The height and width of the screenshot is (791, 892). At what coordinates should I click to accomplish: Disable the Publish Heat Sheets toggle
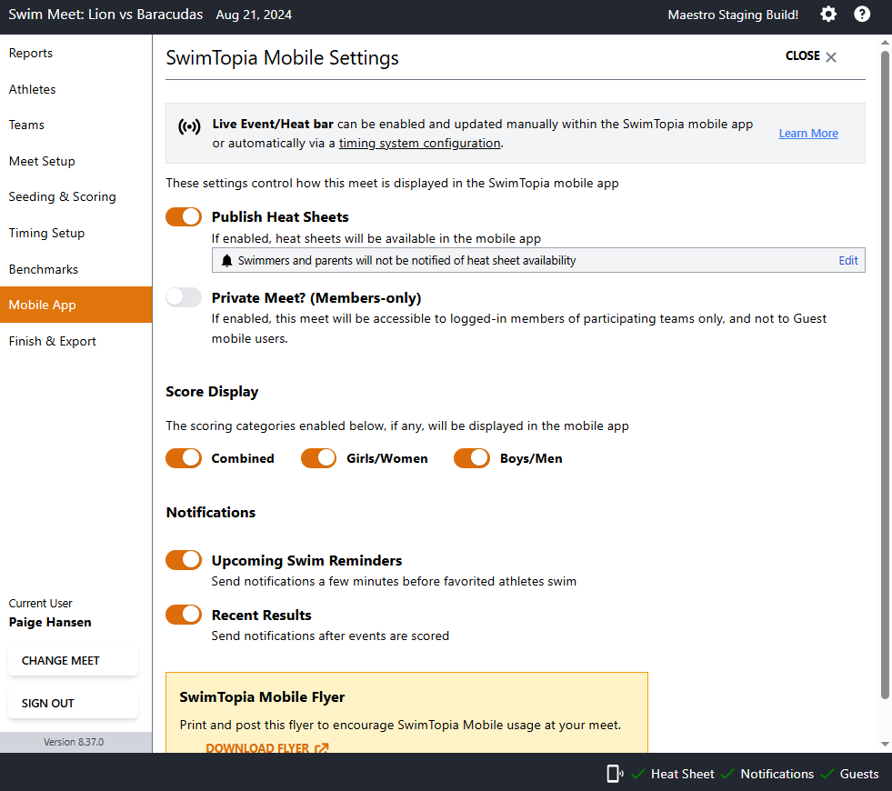[184, 216]
